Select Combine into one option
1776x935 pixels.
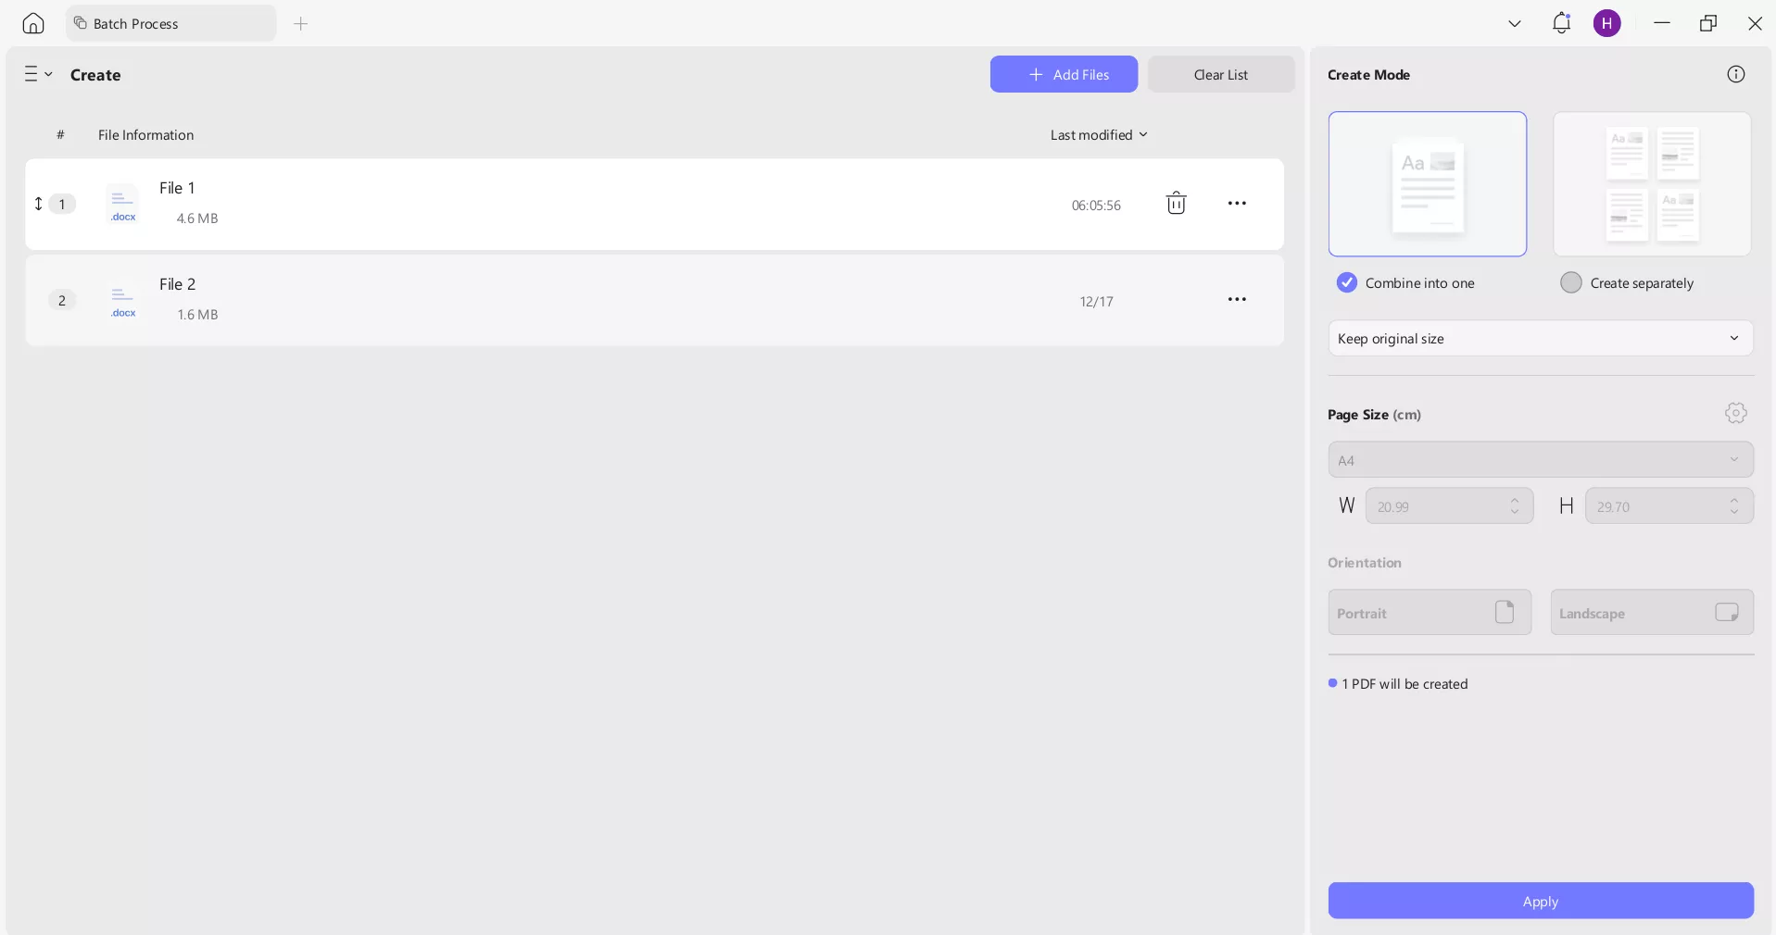[1347, 282]
